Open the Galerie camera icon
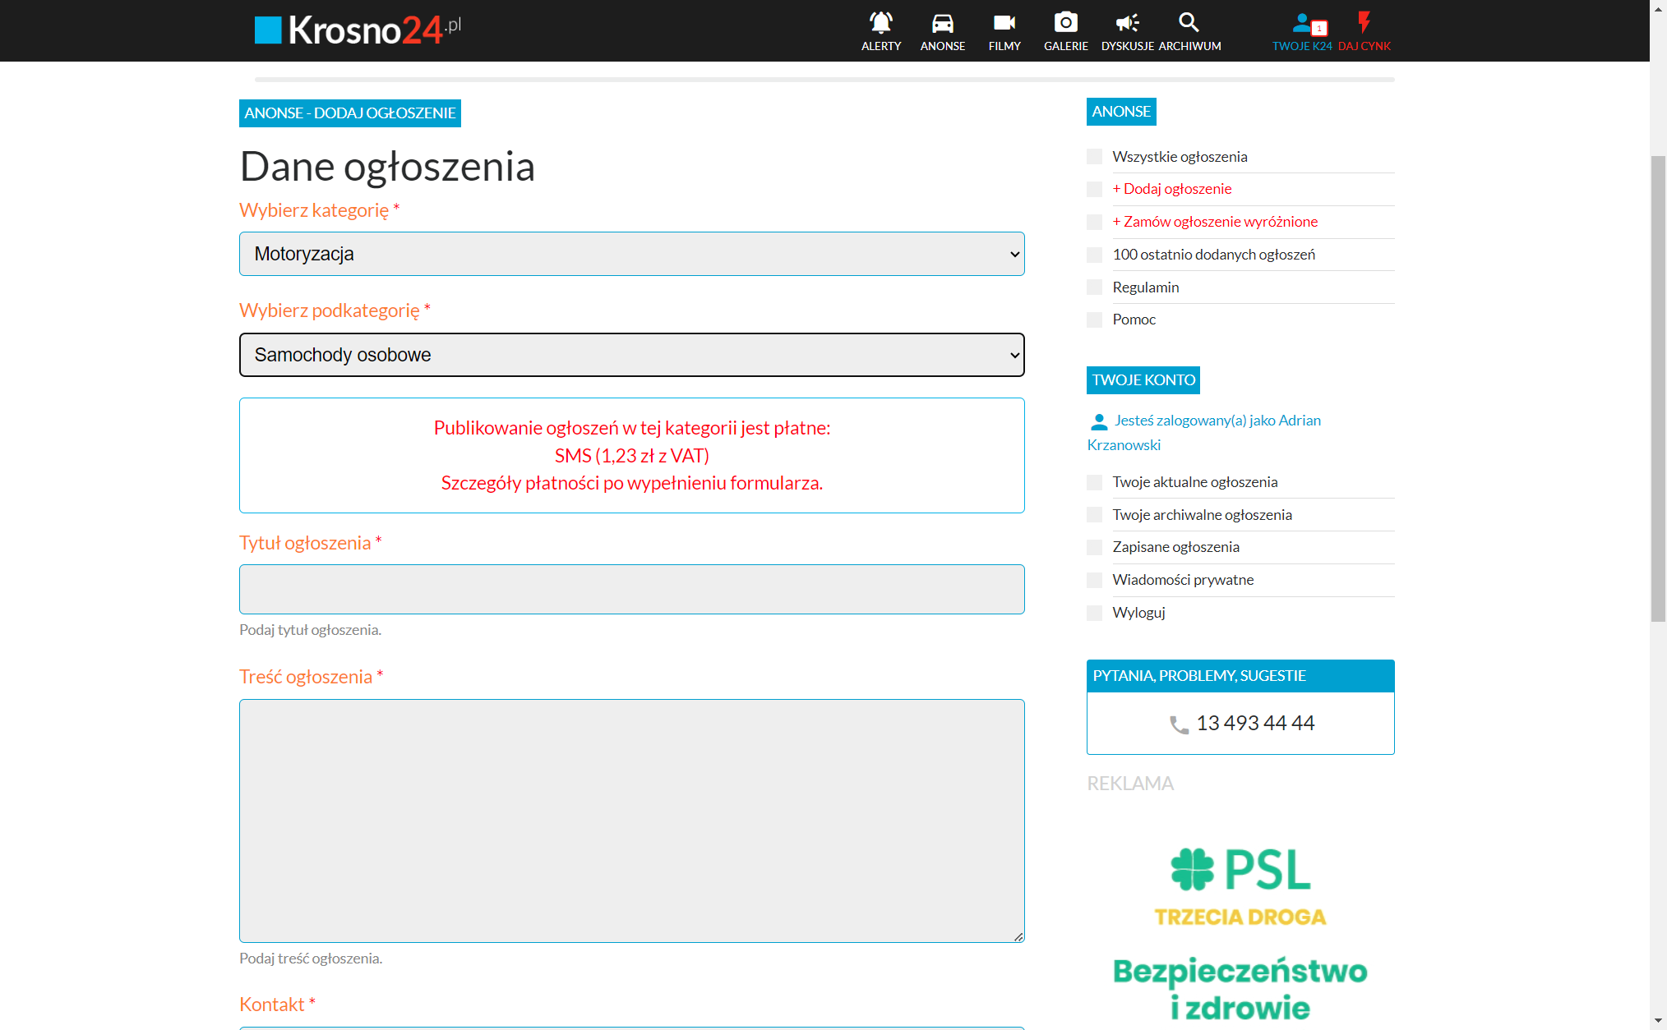 [x=1066, y=22]
